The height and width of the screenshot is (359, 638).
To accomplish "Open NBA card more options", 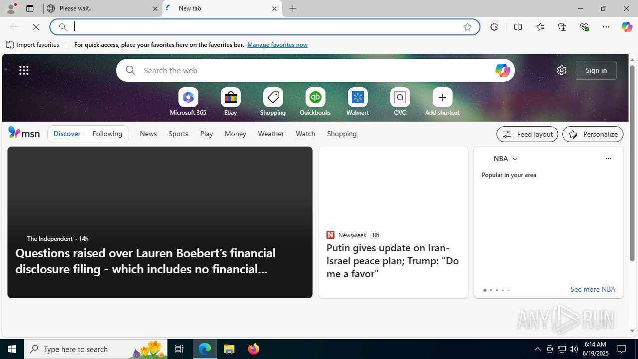I will click(x=608, y=159).
